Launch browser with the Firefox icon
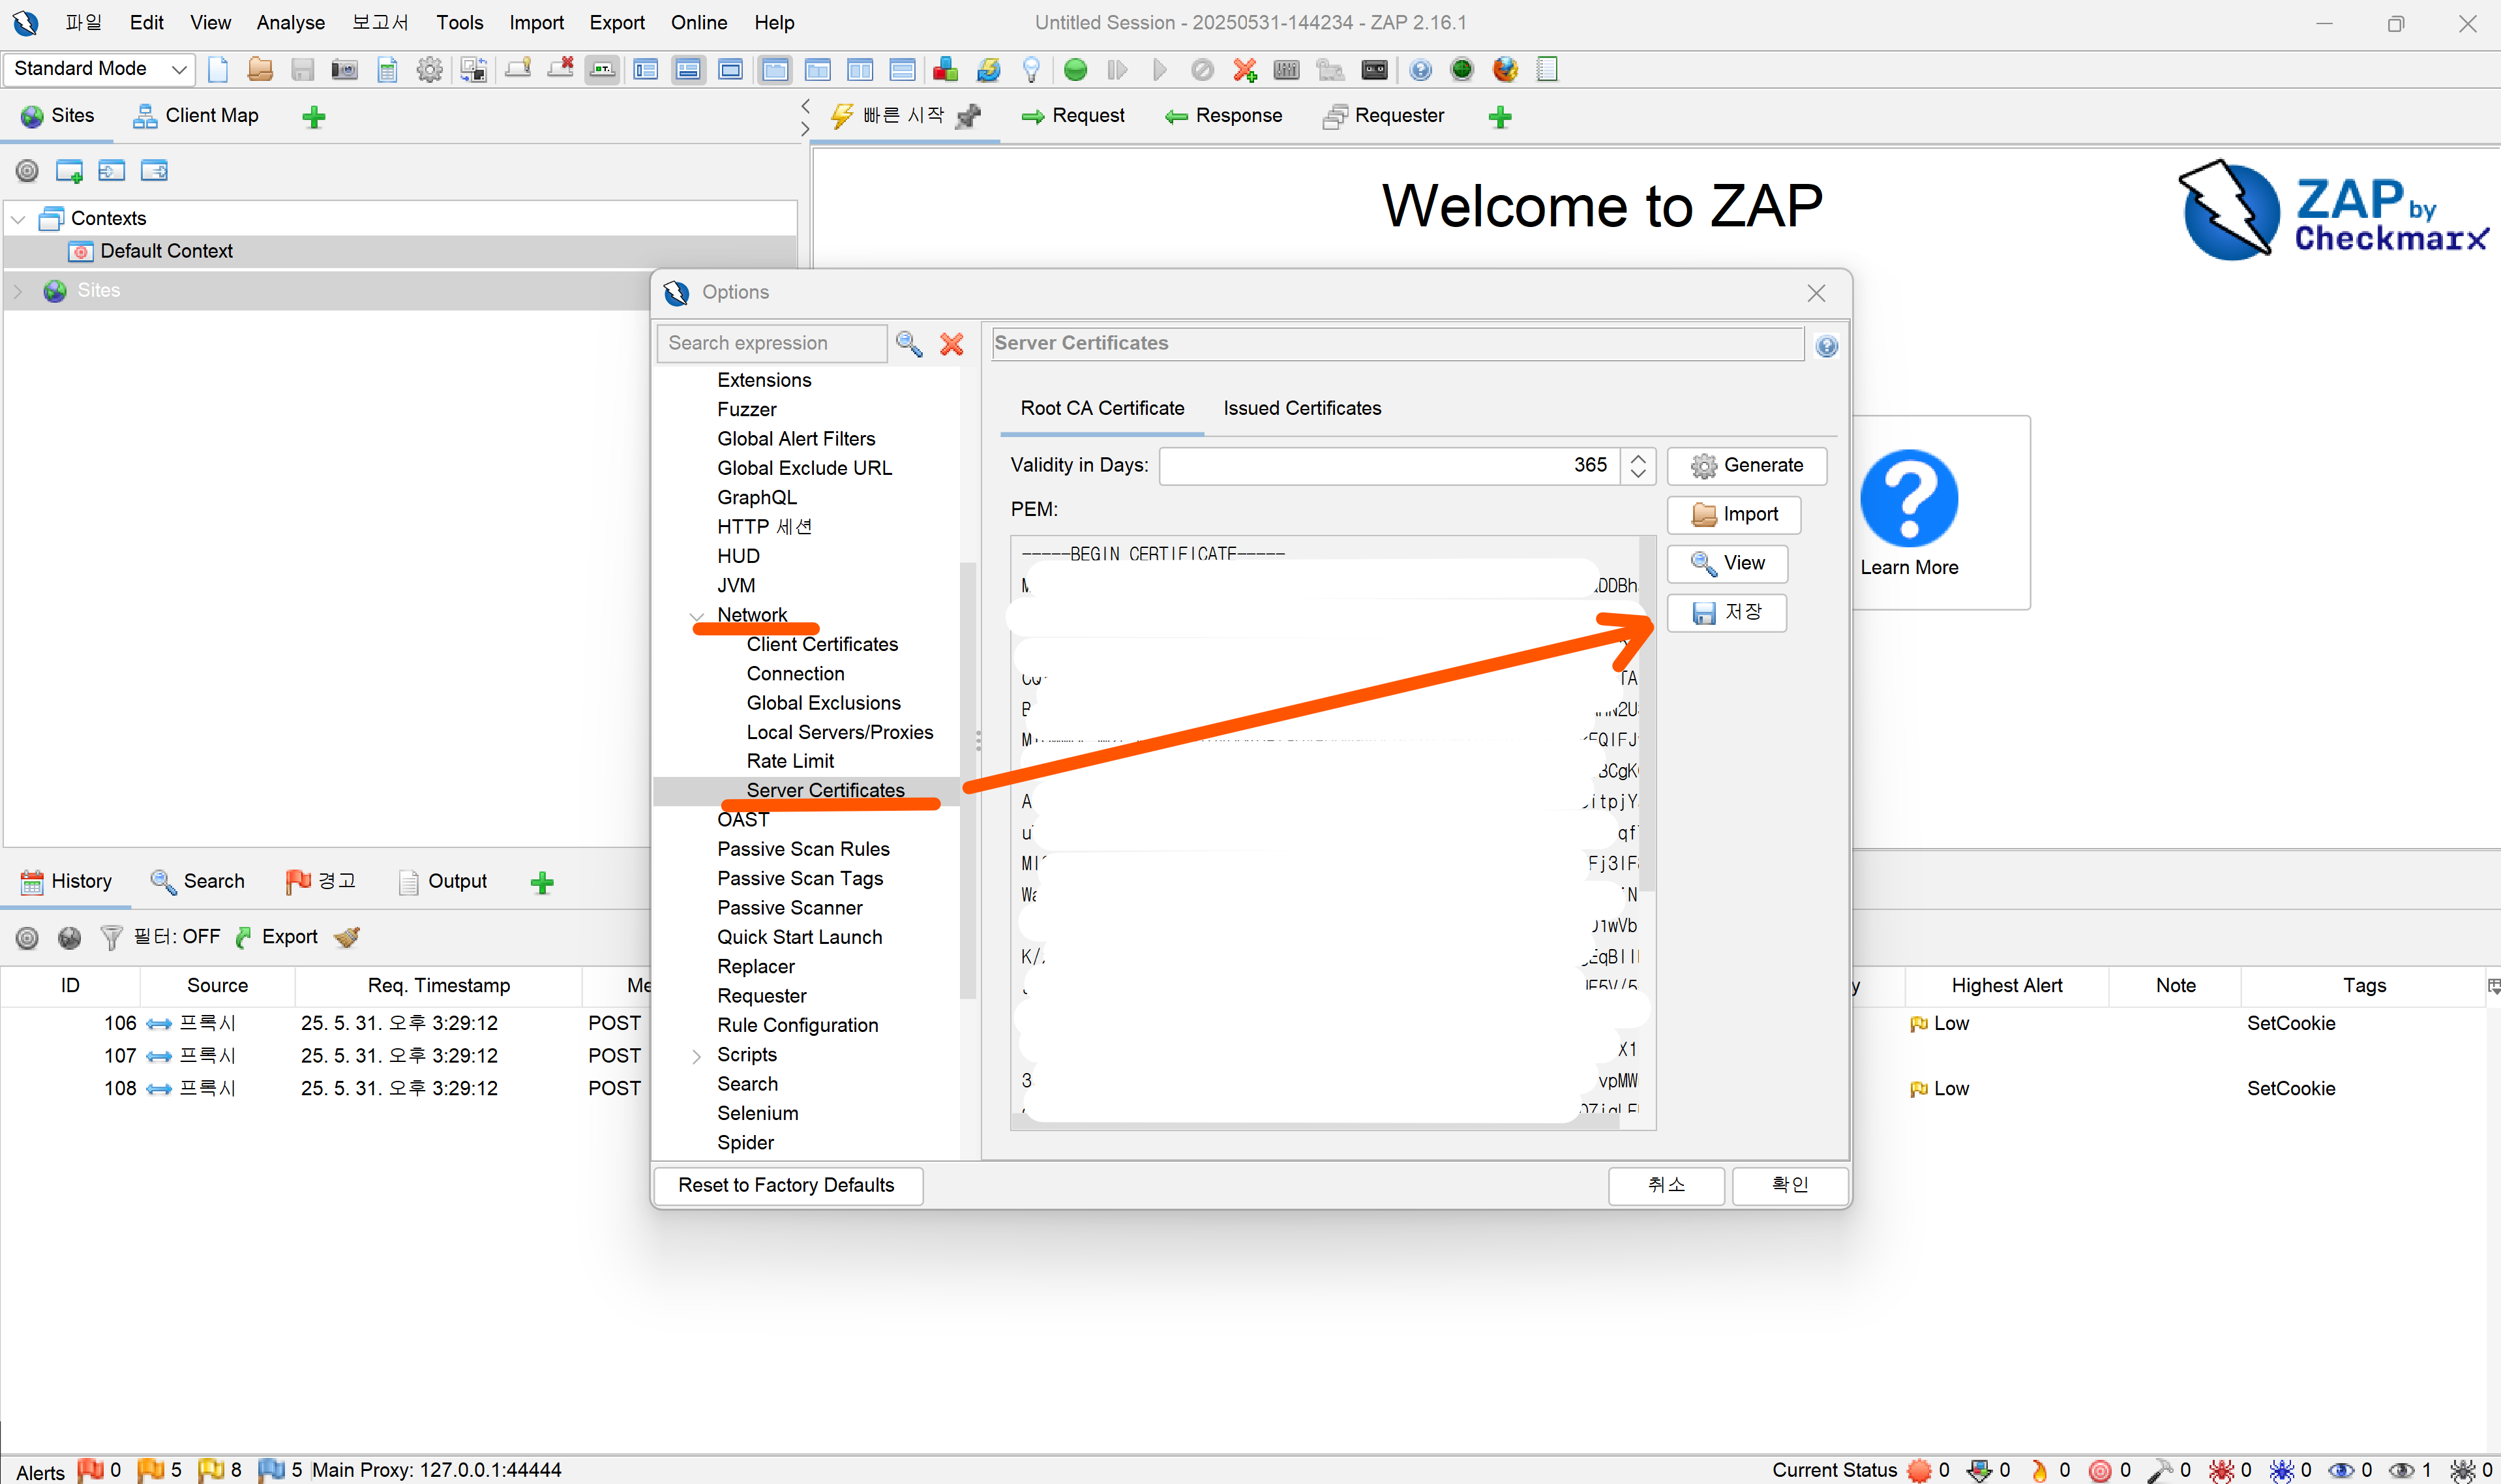This screenshot has height=1484, width=2501. pyautogui.click(x=1505, y=69)
